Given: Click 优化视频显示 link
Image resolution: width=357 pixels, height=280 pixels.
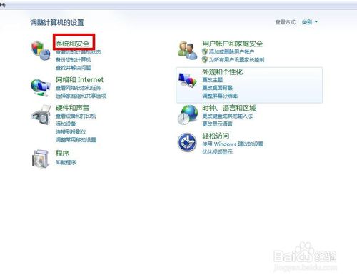Looking at the screenshot, I should tap(217, 152).
